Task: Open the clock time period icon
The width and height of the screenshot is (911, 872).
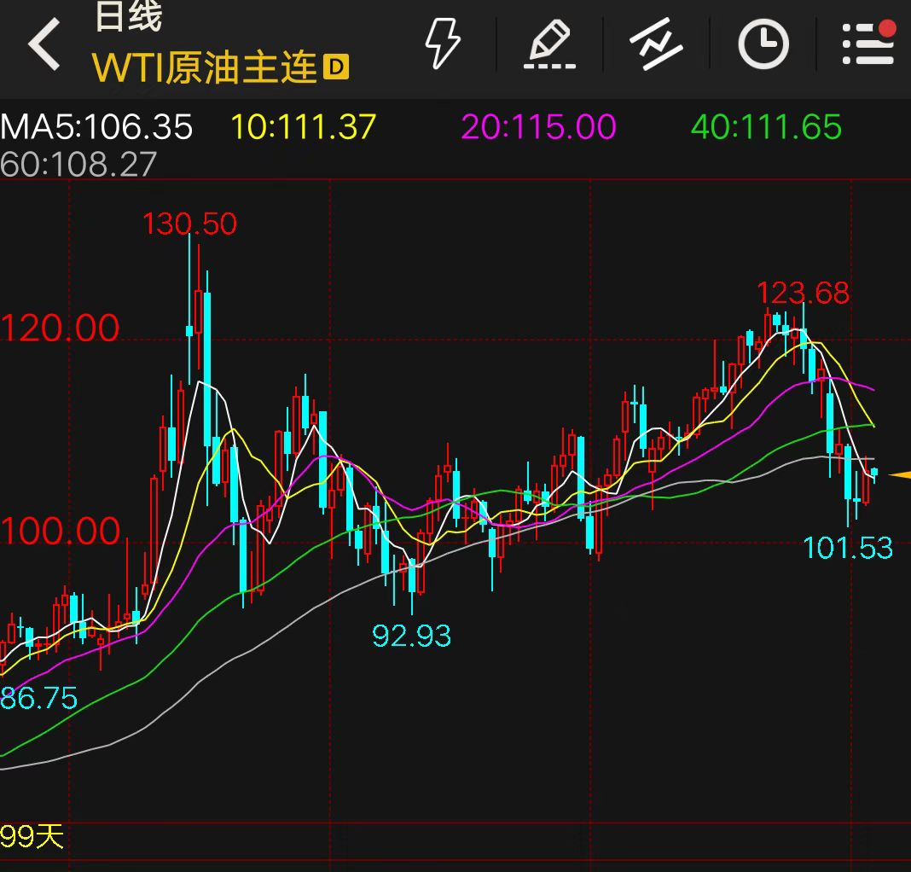Action: 763,44
